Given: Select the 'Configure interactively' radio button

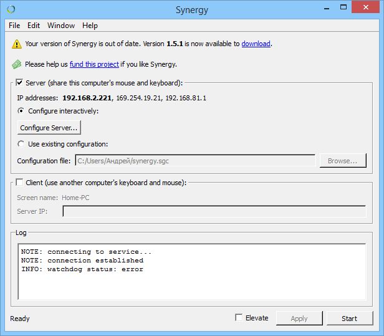Looking at the screenshot, I should 22,111.
